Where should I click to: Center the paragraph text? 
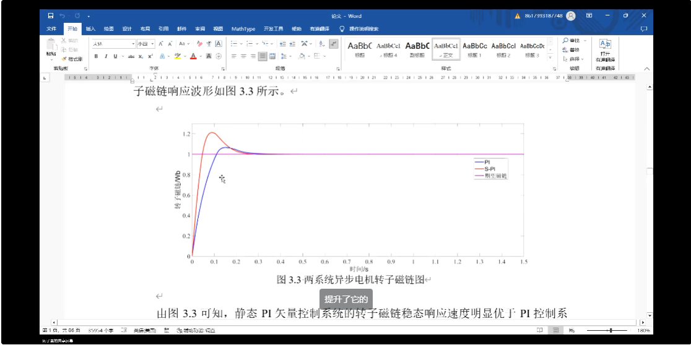coord(244,56)
